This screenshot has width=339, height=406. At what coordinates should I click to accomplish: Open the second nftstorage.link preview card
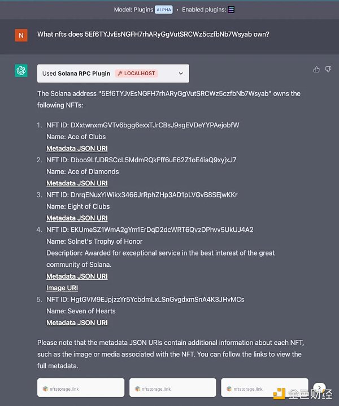pyautogui.click(x=173, y=388)
